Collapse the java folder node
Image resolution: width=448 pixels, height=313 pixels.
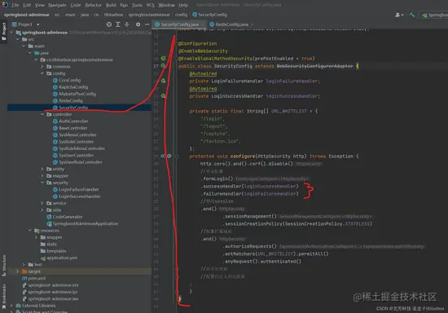[29, 53]
